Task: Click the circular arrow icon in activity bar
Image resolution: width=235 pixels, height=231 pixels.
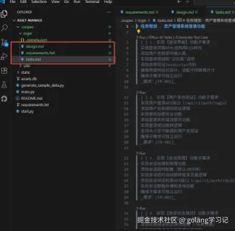Action: 4,99
